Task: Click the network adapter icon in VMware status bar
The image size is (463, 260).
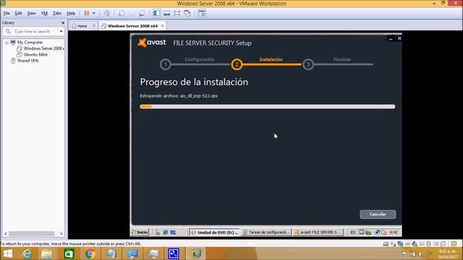Action: click(400, 244)
